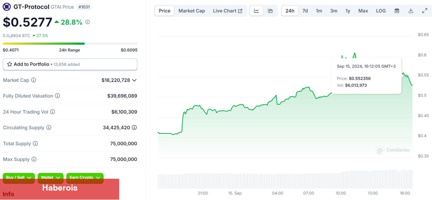This screenshot has height=200, width=432.
Task: Click the $39,696,089 valuation value
Action: tap(122, 96)
